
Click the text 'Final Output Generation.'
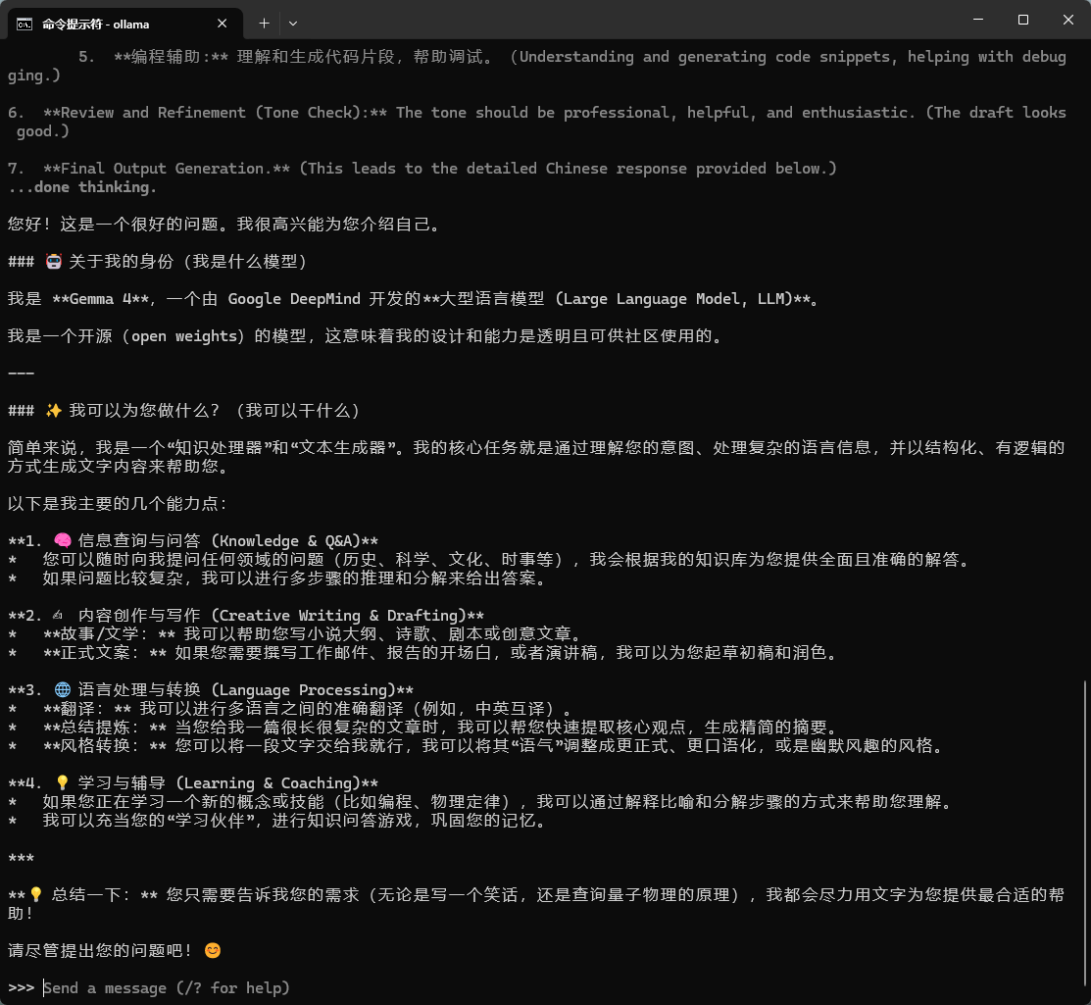[x=167, y=169]
